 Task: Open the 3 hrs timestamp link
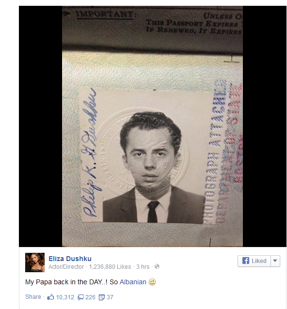click(x=143, y=267)
